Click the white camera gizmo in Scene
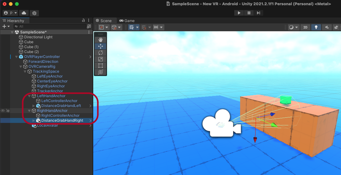The height and width of the screenshot is (175, 341). 222,123
